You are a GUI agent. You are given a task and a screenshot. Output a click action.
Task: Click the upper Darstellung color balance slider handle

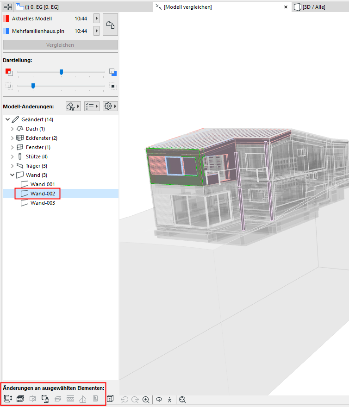(x=61, y=72)
